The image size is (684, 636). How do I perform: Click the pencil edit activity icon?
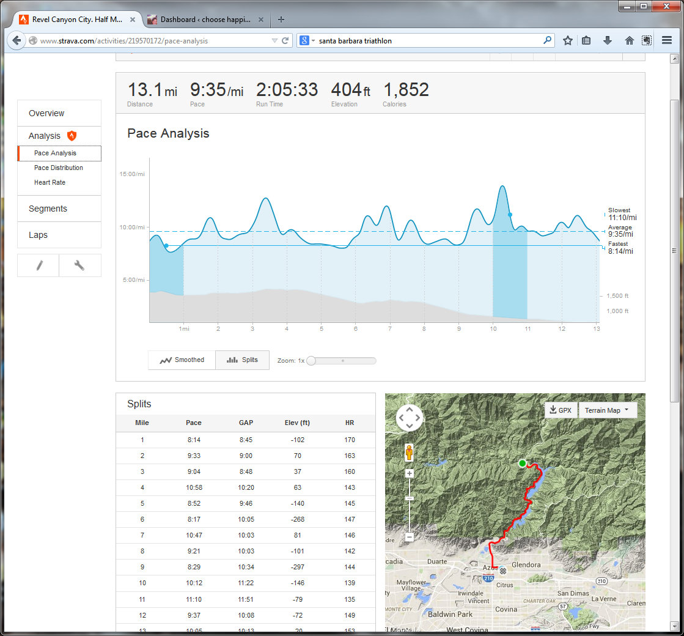39,265
